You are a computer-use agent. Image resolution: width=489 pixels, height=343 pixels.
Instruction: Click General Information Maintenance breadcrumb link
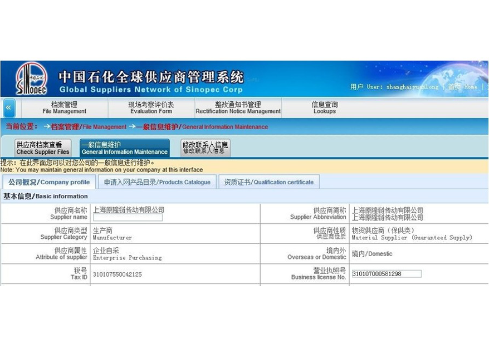(x=202, y=126)
